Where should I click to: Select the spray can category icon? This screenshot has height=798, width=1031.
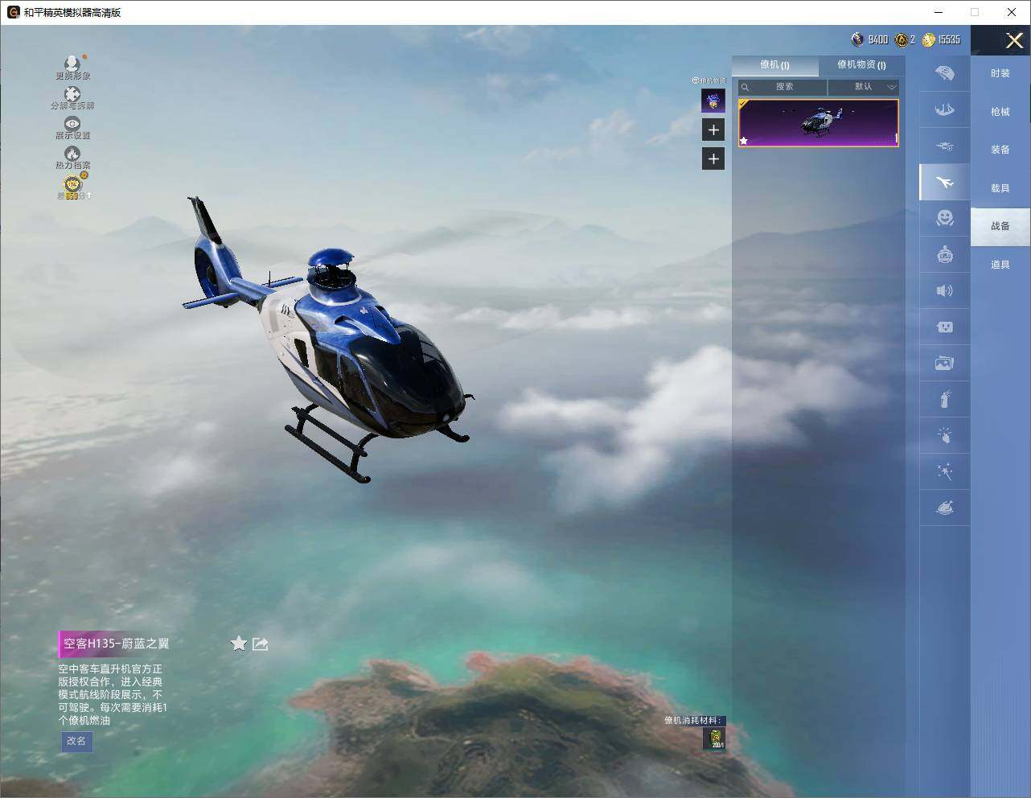pos(945,399)
